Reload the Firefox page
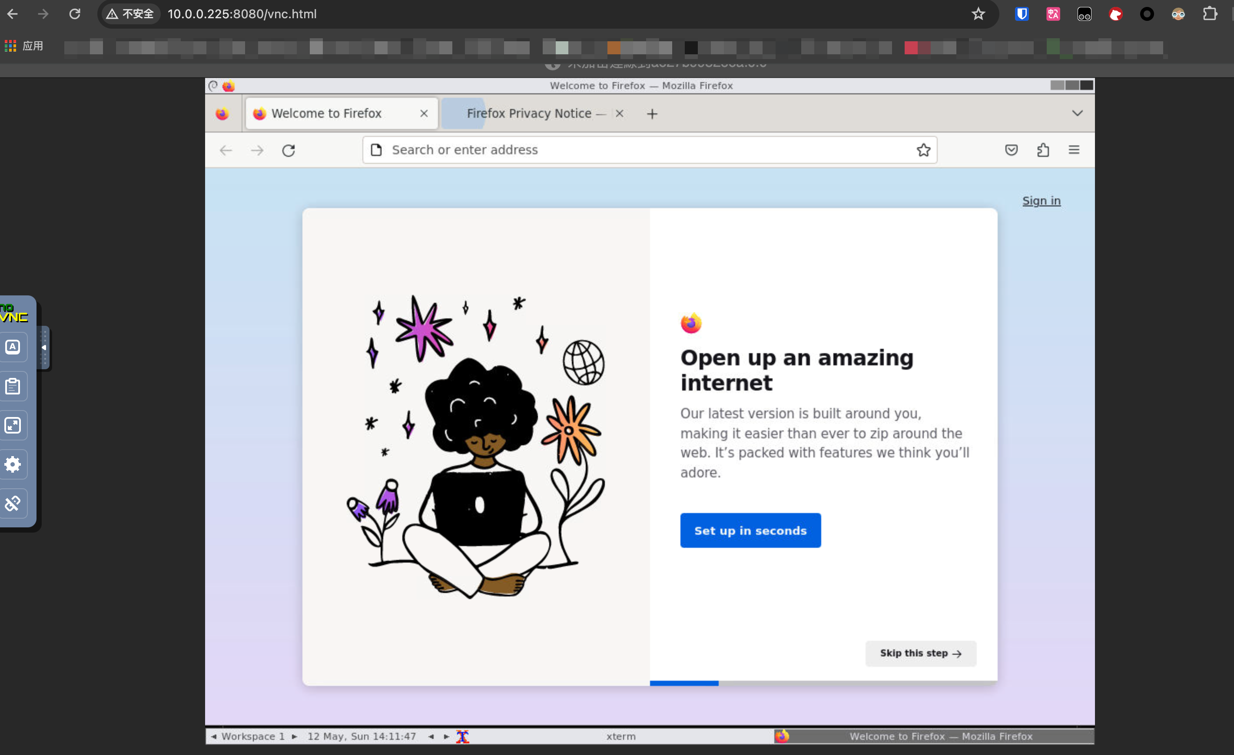 (x=289, y=150)
